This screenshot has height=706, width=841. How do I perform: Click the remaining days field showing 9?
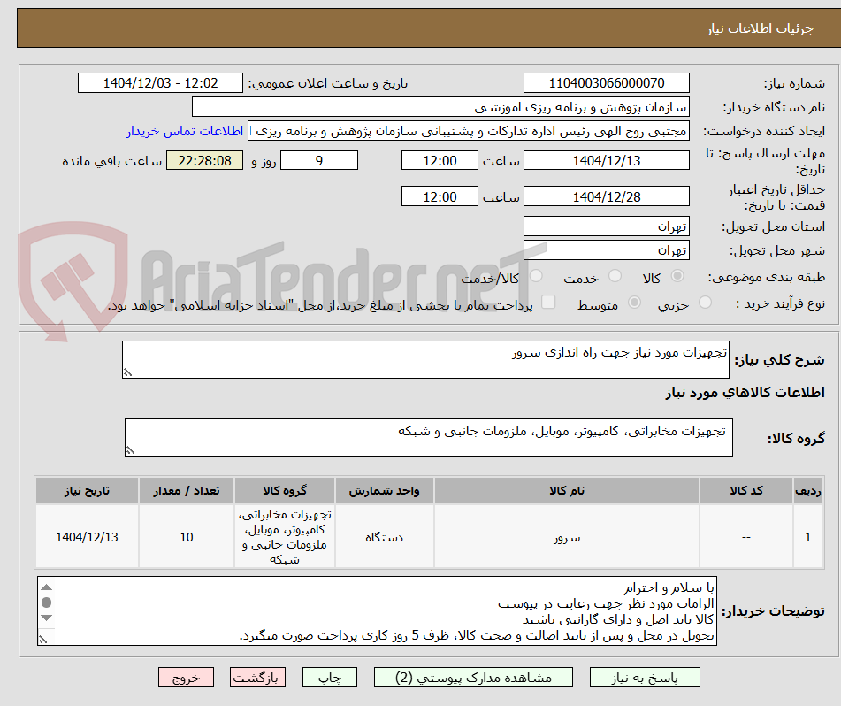(319, 160)
